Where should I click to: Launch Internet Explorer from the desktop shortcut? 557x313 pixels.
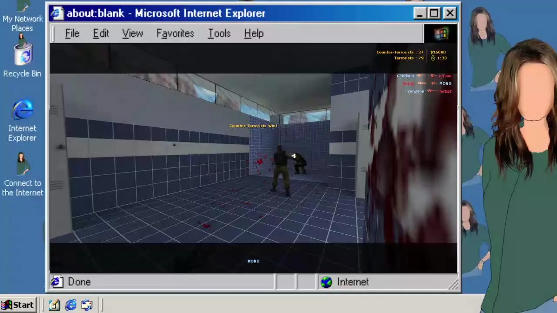[22, 121]
